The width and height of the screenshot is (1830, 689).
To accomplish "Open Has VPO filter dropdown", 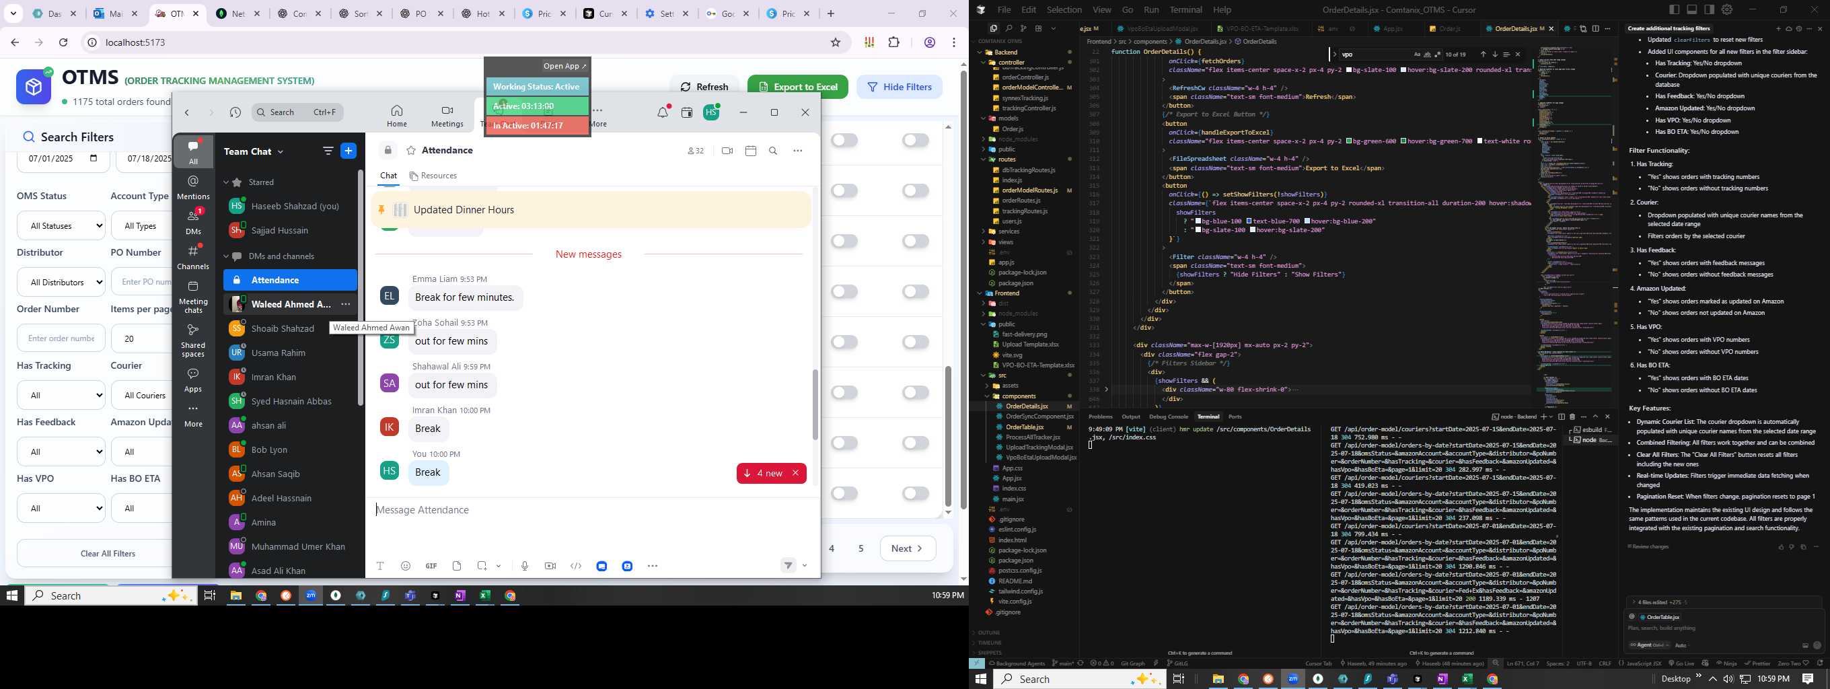I will 61,508.
